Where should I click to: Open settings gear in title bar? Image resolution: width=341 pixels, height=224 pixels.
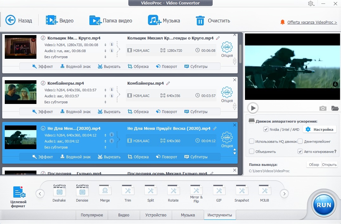point(311,3)
